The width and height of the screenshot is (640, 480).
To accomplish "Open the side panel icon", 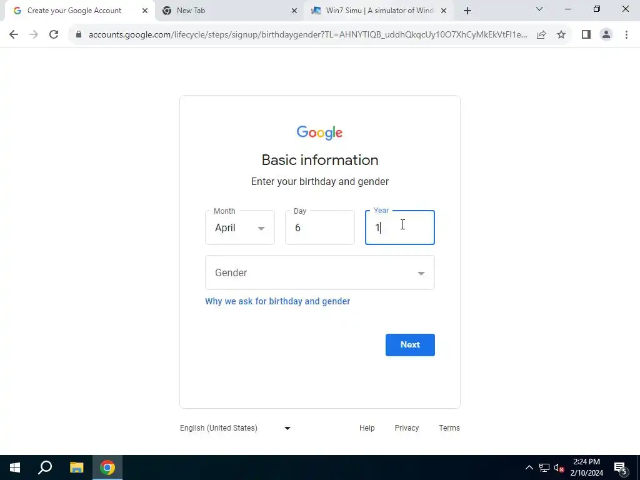I will click(x=586, y=35).
